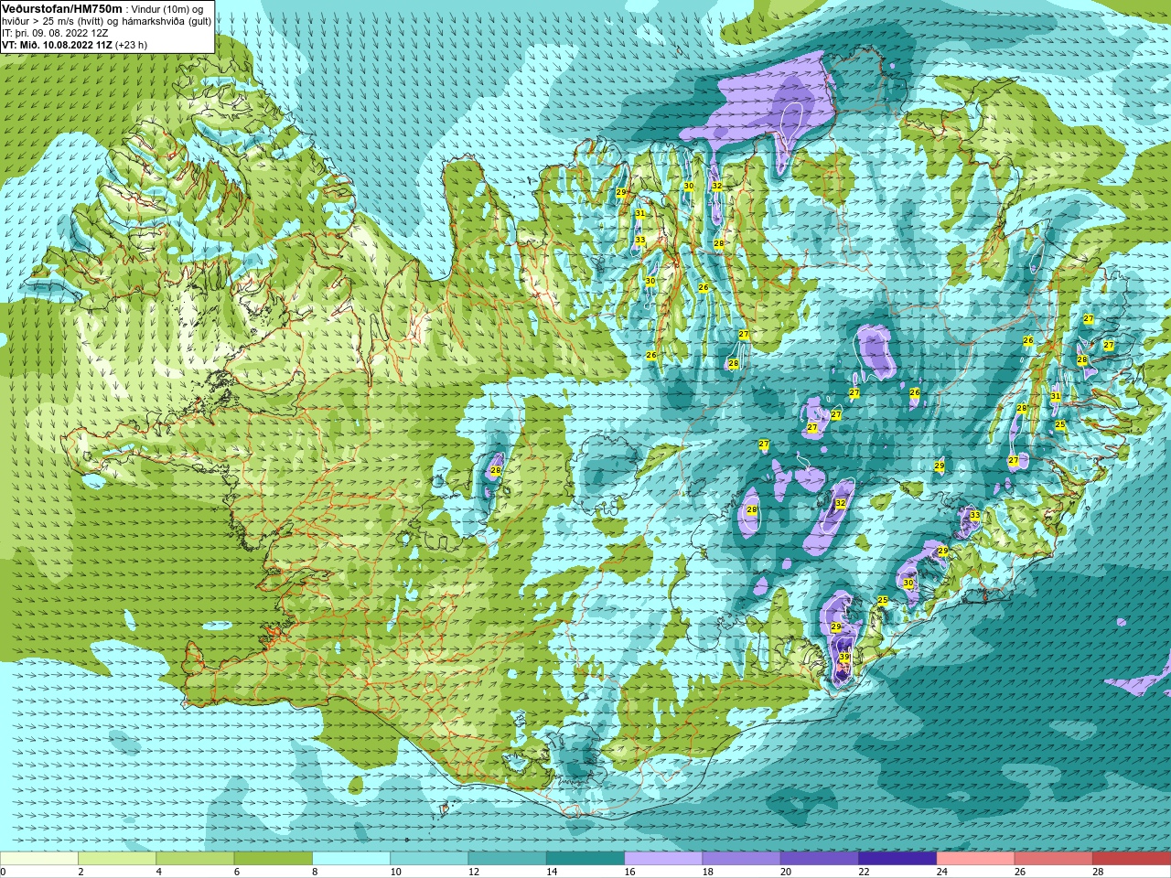The image size is (1171, 878).
Task: Click the legend scale label '22'
Action: (864, 872)
